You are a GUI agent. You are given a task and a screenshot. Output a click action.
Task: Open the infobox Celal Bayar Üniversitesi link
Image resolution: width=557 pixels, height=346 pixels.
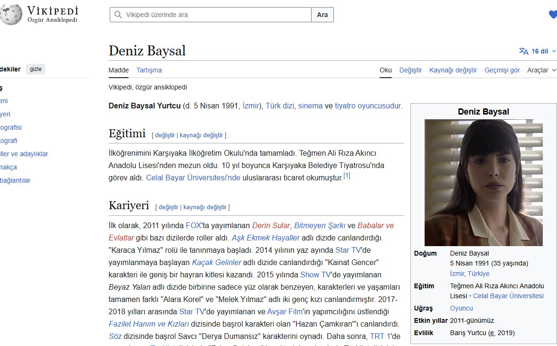click(508, 296)
